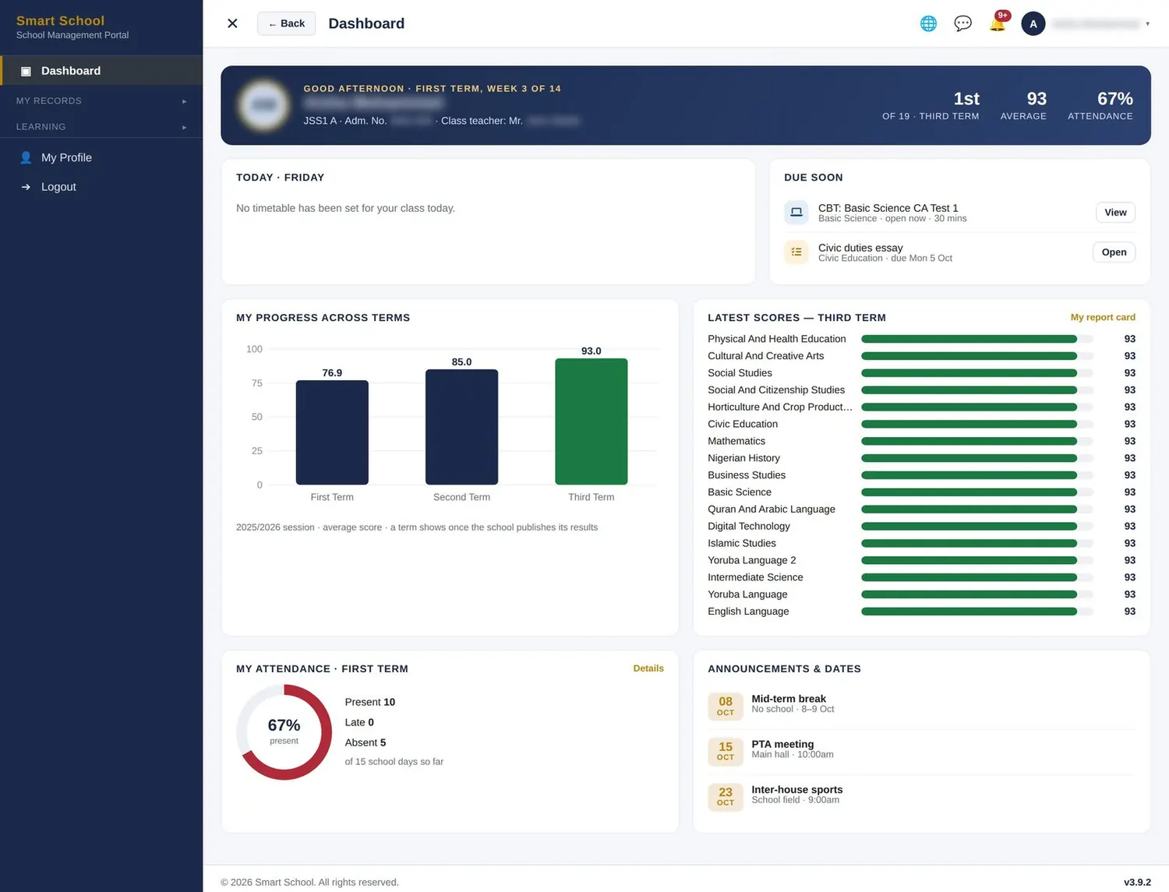
Task: Click the Back button
Action: pyautogui.click(x=286, y=23)
